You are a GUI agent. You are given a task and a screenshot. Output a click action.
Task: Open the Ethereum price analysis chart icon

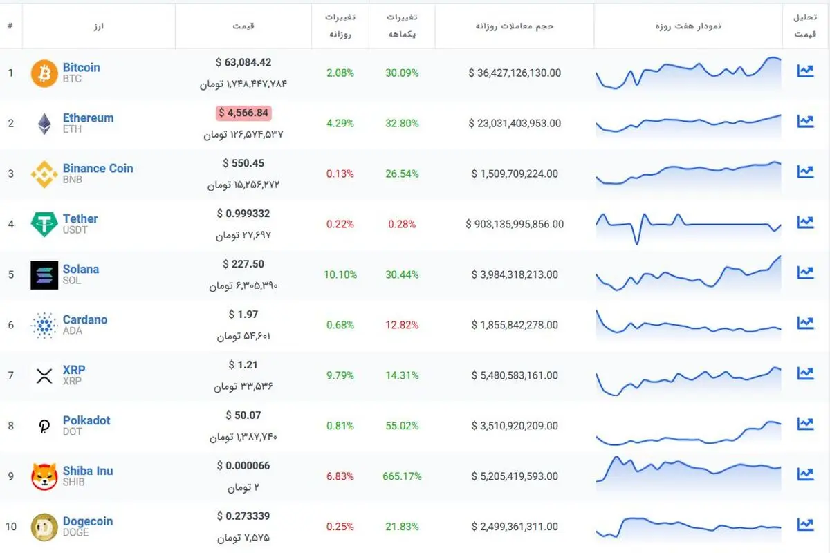point(805,121)
